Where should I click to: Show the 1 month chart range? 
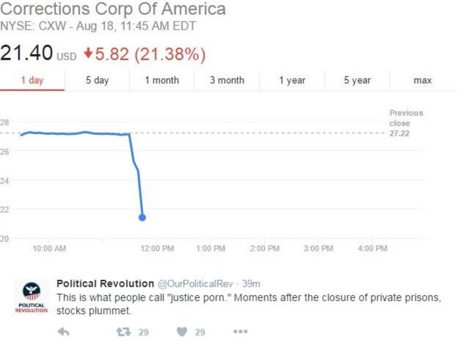pyautogui.click(x=162, y=81)
